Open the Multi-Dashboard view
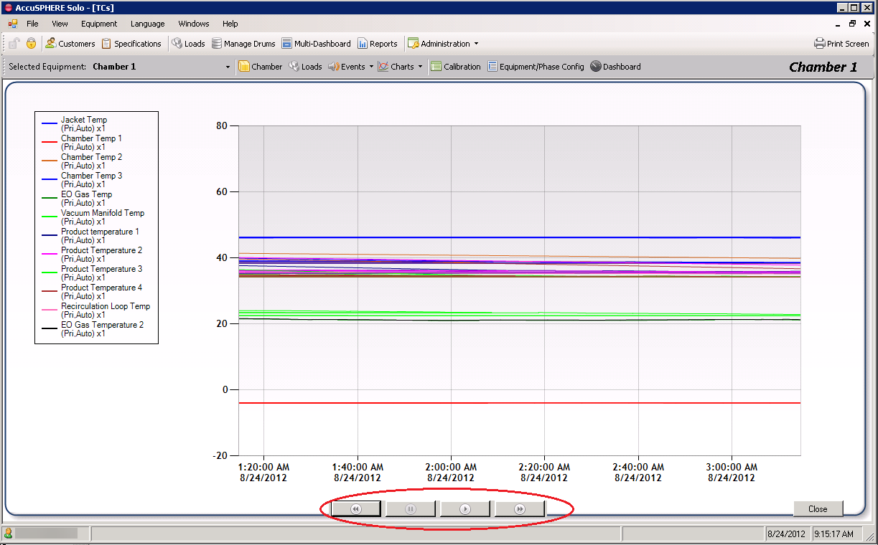This screenshot has height=545, width=878. pos(316,44)
